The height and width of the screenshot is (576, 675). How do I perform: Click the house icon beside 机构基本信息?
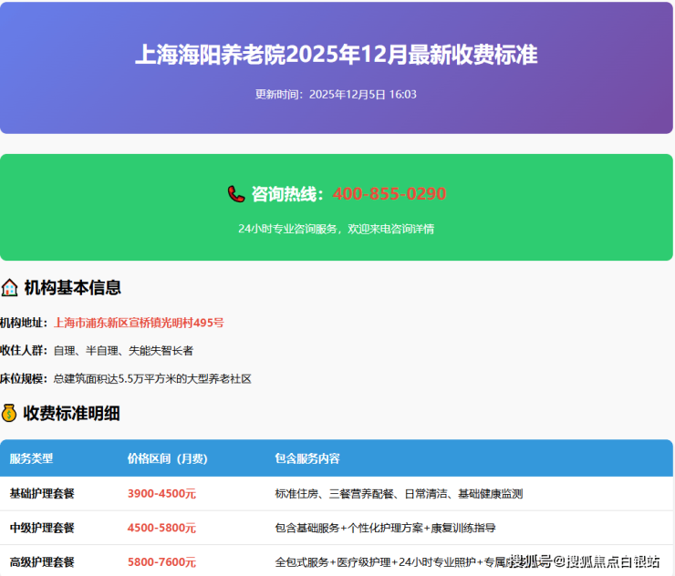(x=10, y=288)
